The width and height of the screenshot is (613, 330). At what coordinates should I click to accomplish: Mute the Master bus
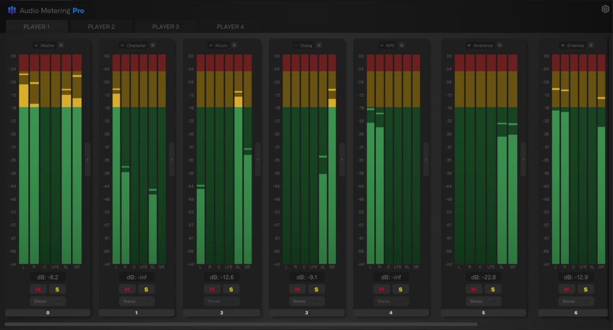pyautogui.click(x=38, y=289)
